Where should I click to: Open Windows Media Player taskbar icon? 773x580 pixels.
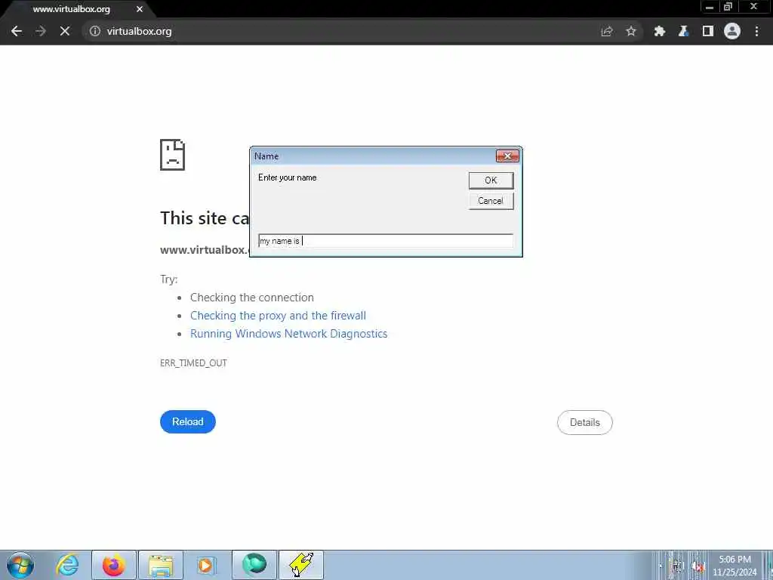[205, 565]
